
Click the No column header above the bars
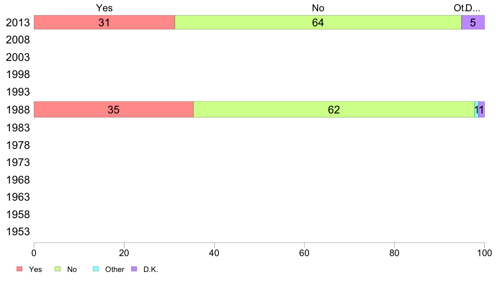[x=318, y=8]
